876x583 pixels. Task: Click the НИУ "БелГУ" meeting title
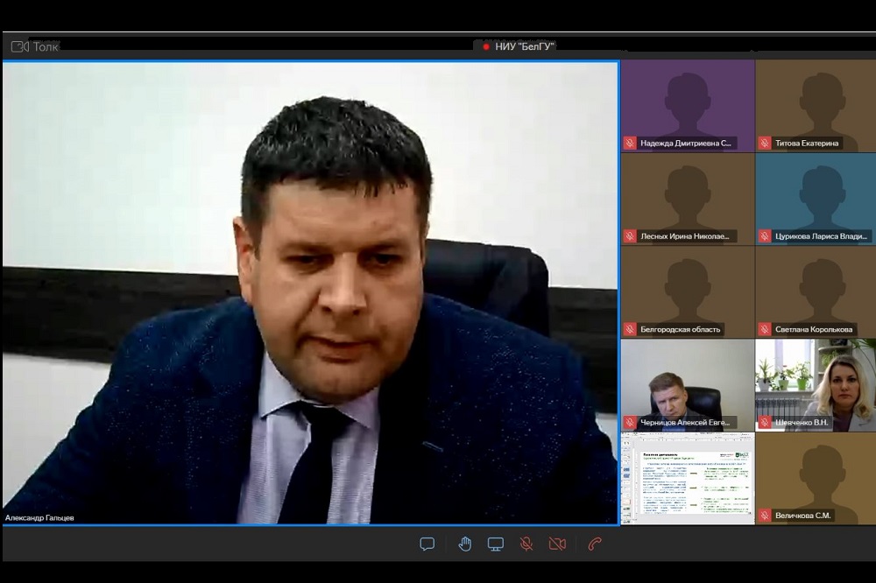click(525, 46)
